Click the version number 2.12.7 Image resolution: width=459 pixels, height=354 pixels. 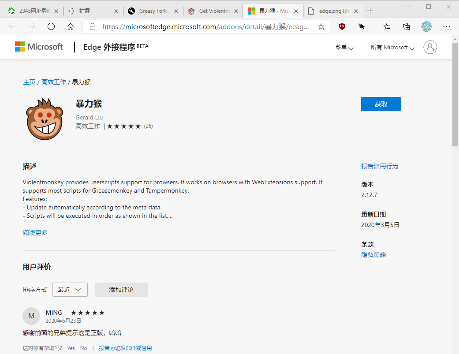(x=369, y=195)
